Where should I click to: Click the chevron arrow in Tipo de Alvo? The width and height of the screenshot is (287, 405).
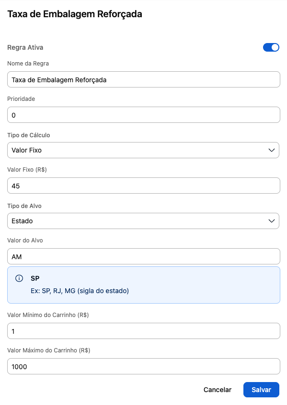pyautogui.click(x=272, y=221)
